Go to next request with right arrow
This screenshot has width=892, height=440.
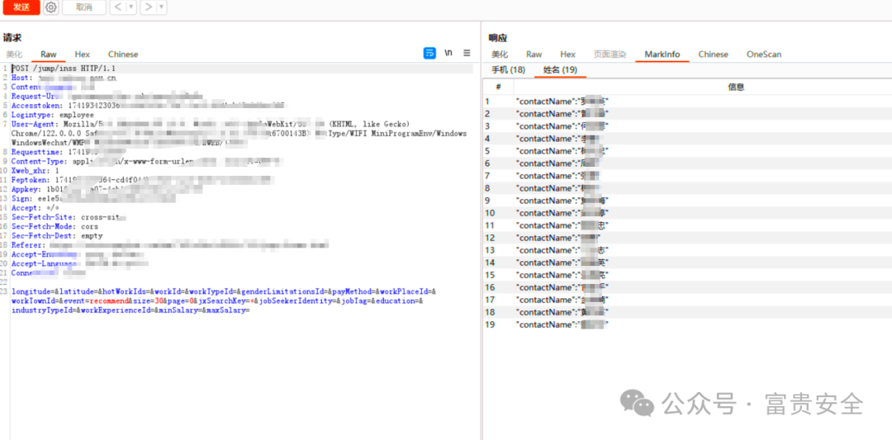point(148,7)
